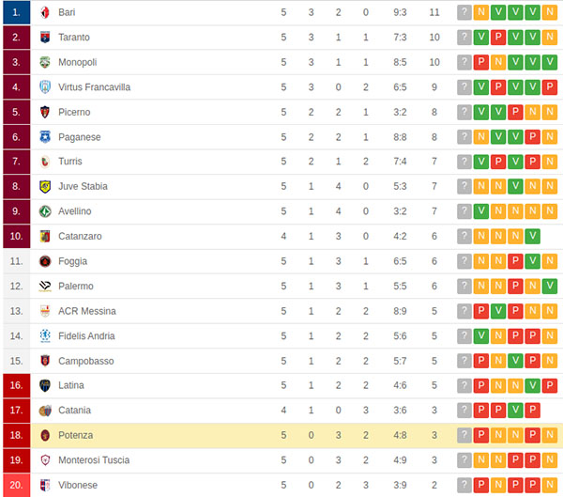Click the Potenza club crest
This screenshot has height=497, width=563.
tap(45, 435)
